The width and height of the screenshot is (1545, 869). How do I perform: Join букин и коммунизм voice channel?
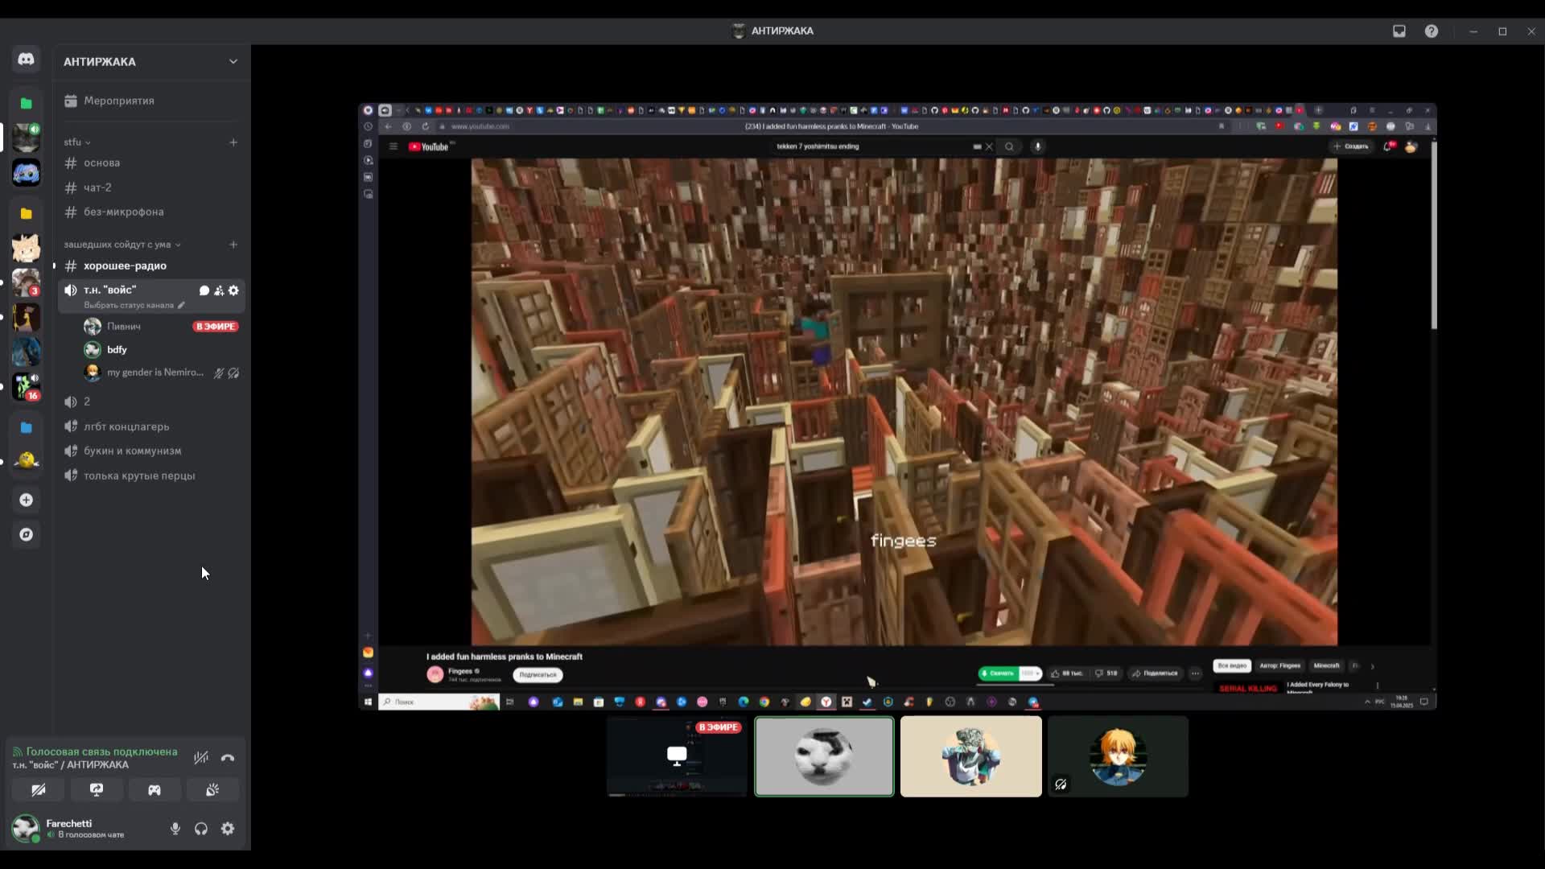[x=151, y=451]
